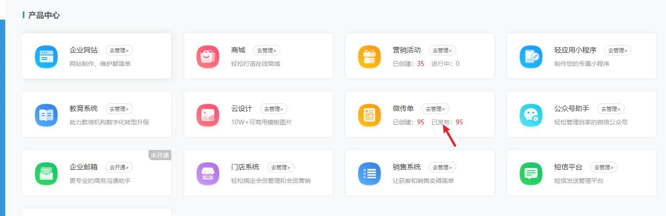Open 去管理 for 轻应用小程序
This screenshot has height=216, width=666.
tap(618, 50)
